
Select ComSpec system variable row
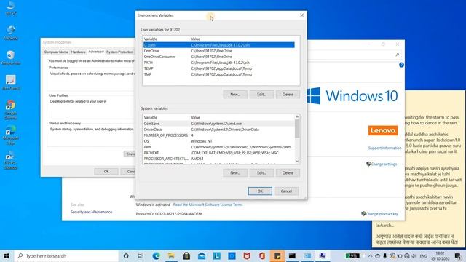coord(218,124)
